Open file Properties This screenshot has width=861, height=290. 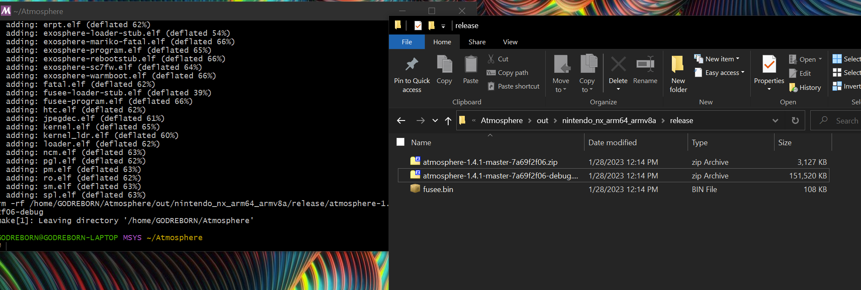point(769,69)
